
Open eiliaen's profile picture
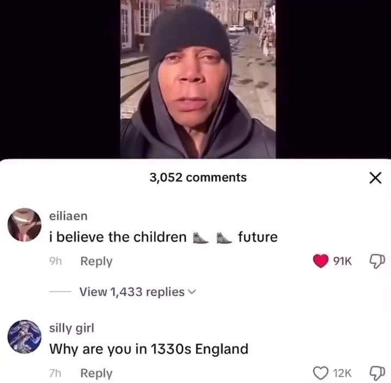[24, 225]
